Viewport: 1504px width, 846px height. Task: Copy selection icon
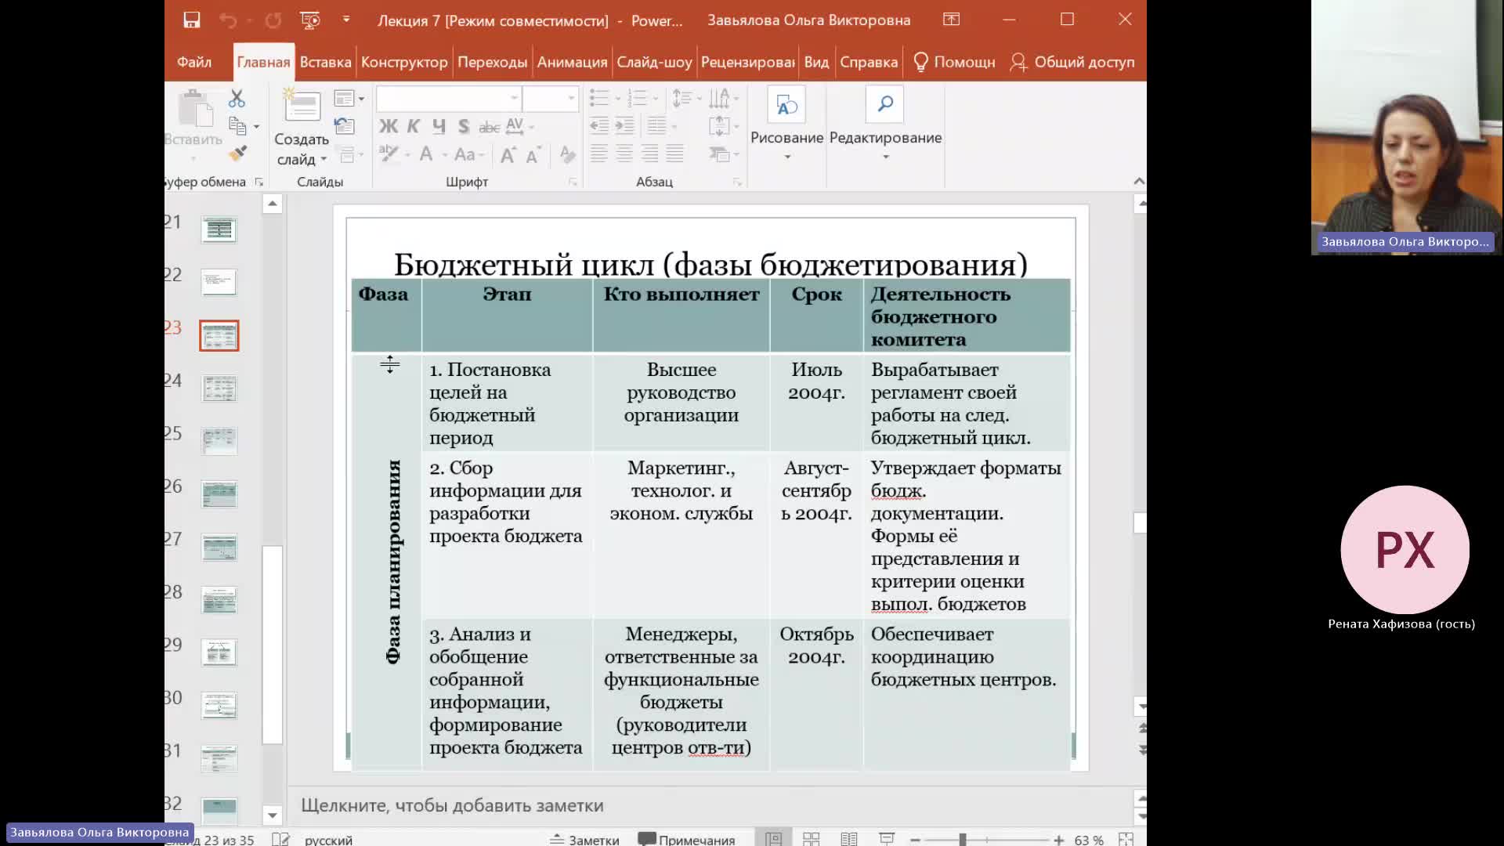click(237, 125)
